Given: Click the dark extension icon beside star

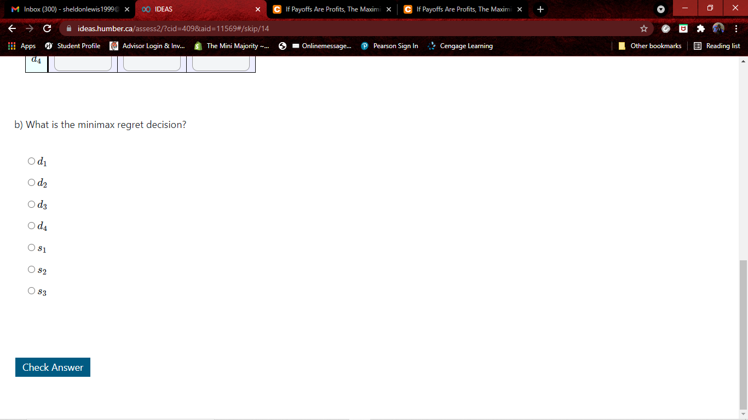Looking at the screenshot, I should point(665,28).
